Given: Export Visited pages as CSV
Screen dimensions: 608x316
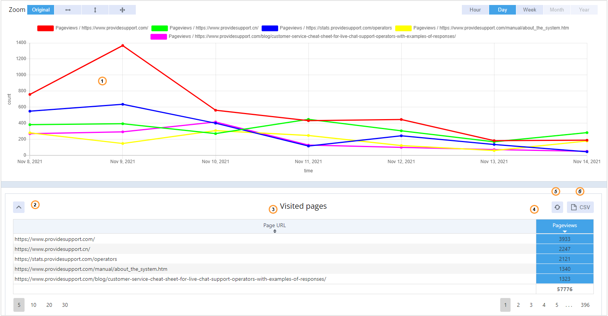Looking at the screenshot, I should point(580,207).
